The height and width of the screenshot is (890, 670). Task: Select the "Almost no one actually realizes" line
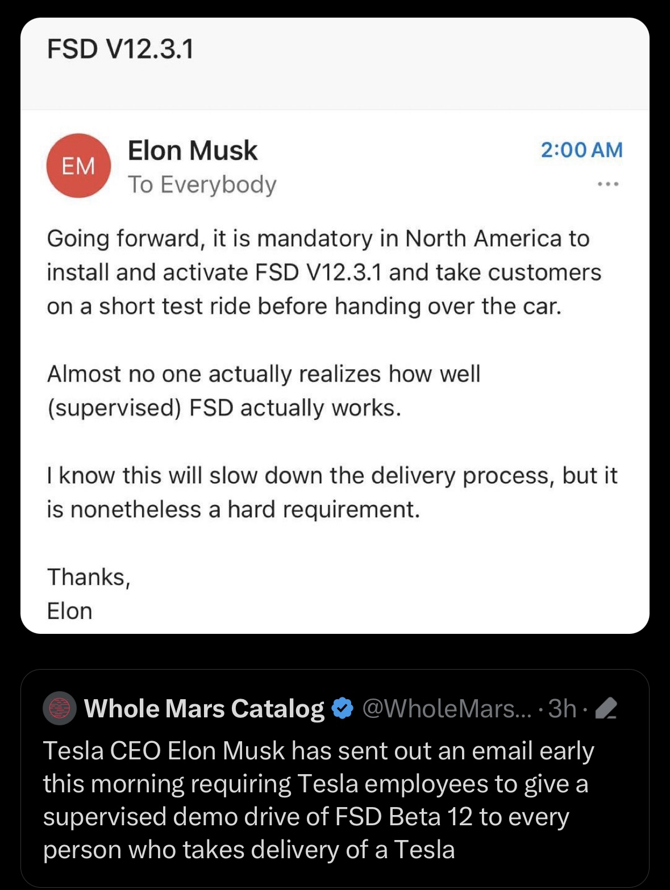pos(264,374)
